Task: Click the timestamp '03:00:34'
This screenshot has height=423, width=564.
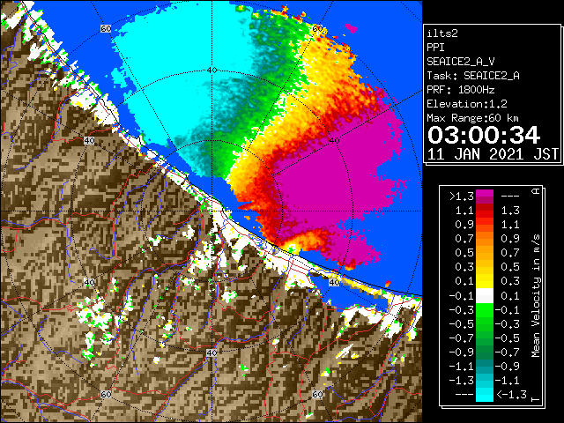Action: [x=484, y=135]
